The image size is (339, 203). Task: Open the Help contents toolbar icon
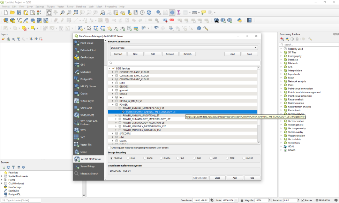pyautogui.click(x=249, y=21)
